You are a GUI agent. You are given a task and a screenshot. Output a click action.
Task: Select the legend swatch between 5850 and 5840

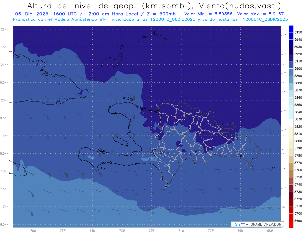(x=291, y=108)
